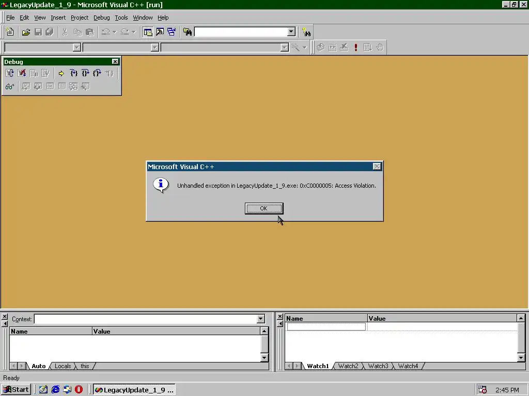Click the Run to Cursor debug icon
The image size is (529, 396).
[x=109, y=73]
